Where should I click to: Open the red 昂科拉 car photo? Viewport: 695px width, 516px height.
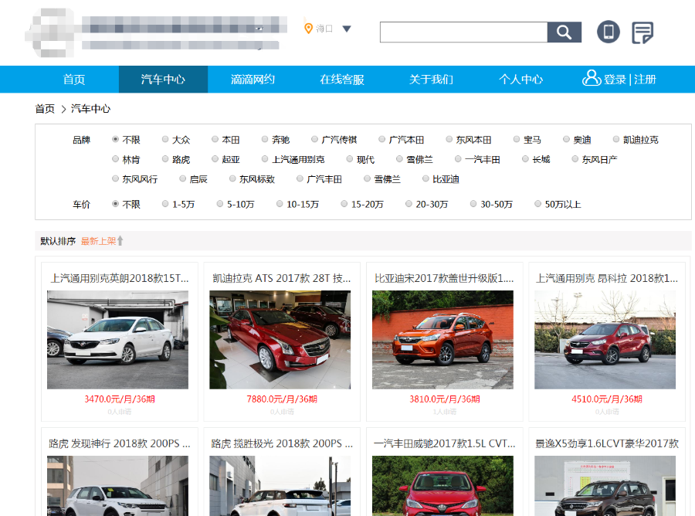605,340
